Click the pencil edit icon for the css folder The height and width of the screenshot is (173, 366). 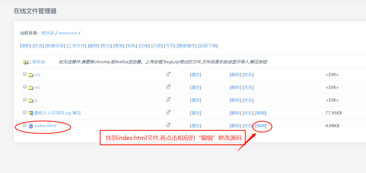pyautogui.click(x=168, y=74)
